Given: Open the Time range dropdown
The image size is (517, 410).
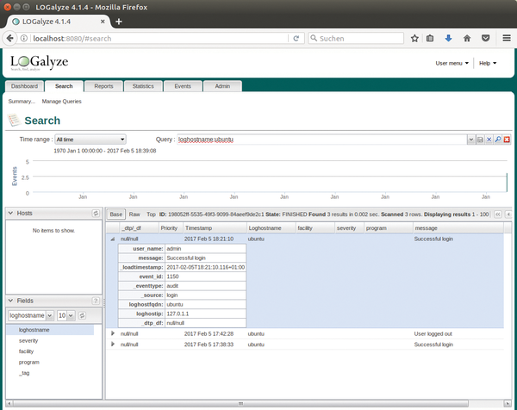Looking at the screenshot, I should click(x=90, y=139).
